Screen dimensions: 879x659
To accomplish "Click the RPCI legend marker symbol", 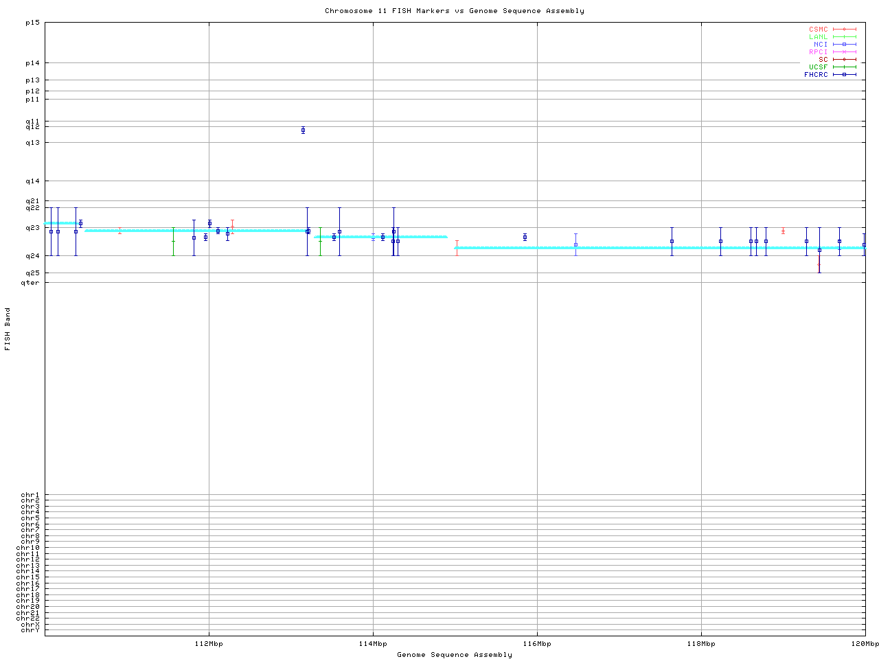I will click(844, 52).
